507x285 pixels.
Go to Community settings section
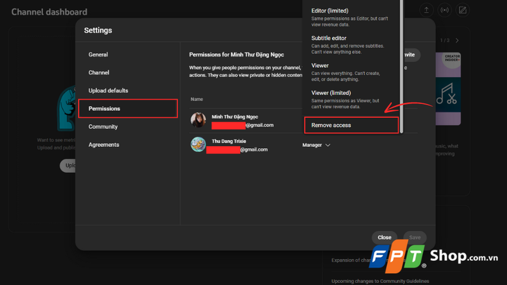tap(103, 127)
